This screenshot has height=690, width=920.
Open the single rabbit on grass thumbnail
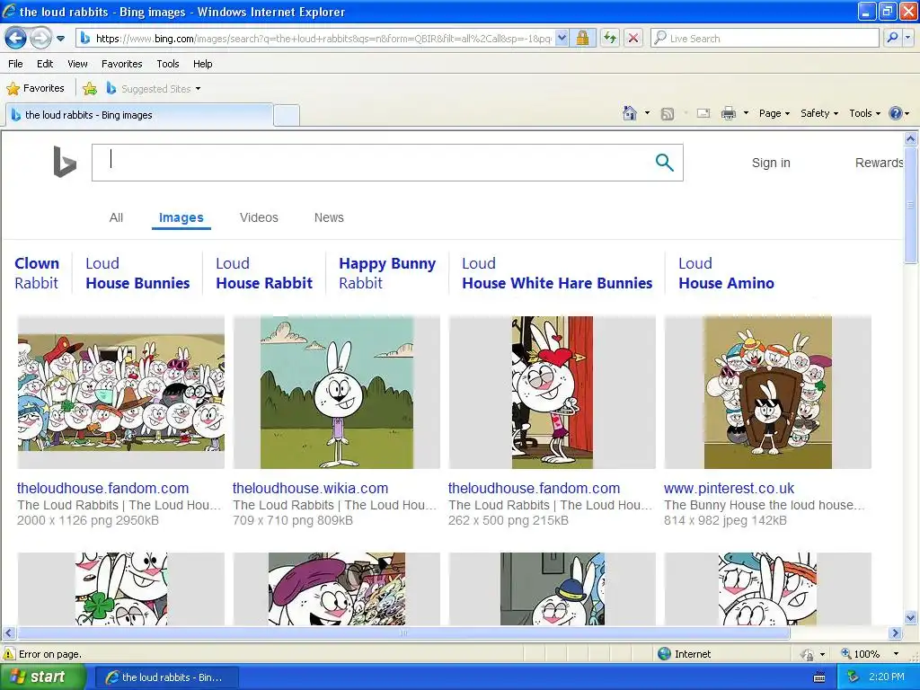[336, 392]
